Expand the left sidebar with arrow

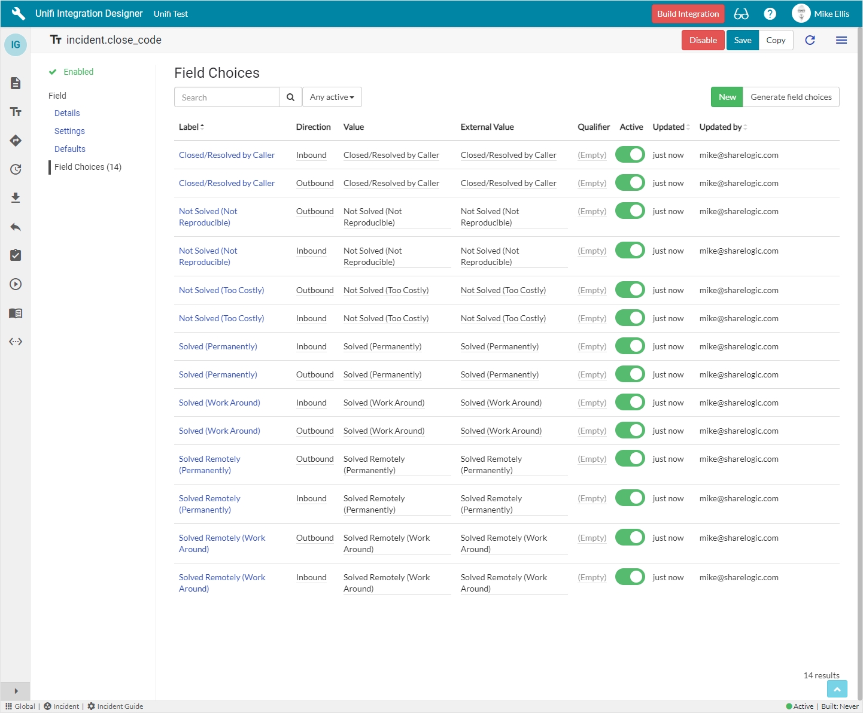pyautogui.click(x=16, y=691)
